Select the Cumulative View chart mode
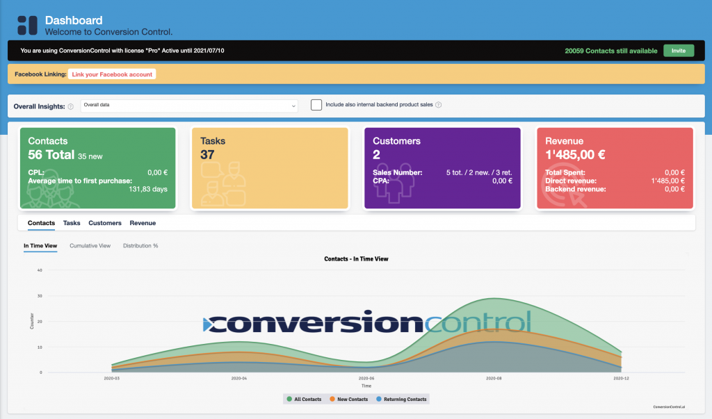The height and width of the screenshot is (419, 712). [90, 246]
